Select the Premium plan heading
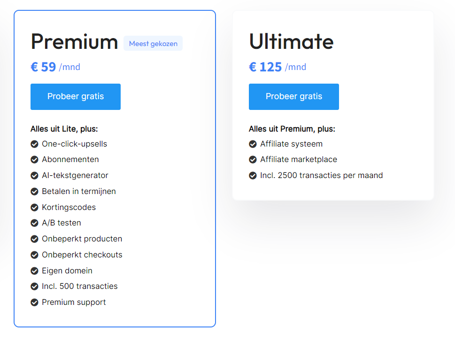The image size is (455, 342). click(x=74, y=41)
